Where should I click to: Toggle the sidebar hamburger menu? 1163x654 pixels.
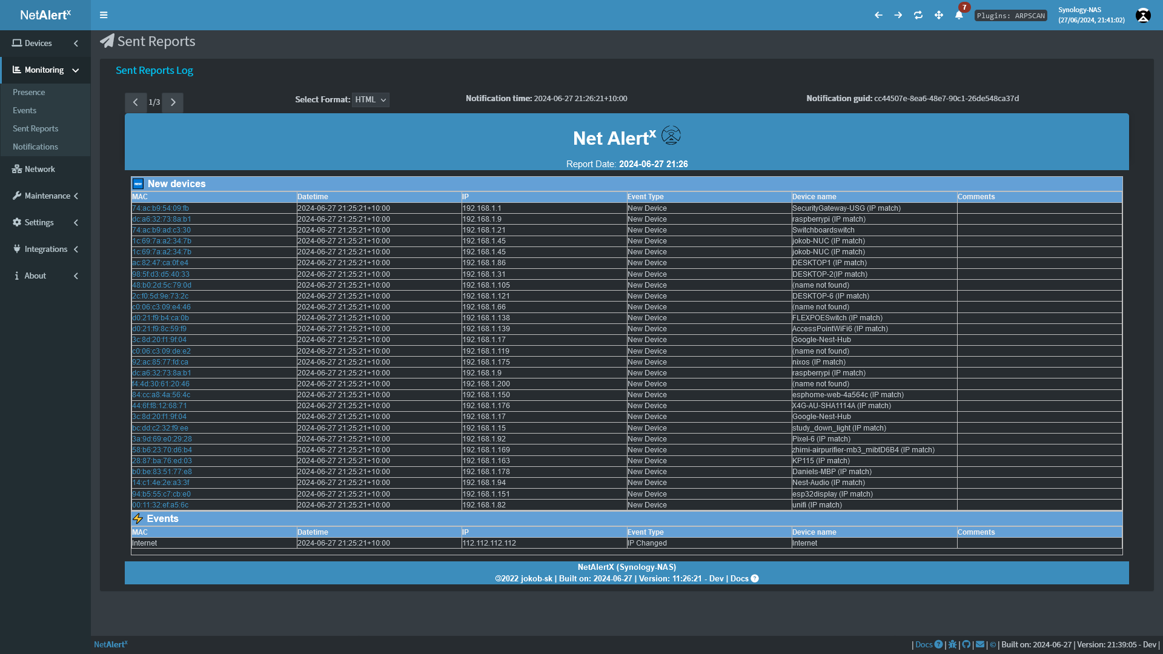click(x=104, y=15)
